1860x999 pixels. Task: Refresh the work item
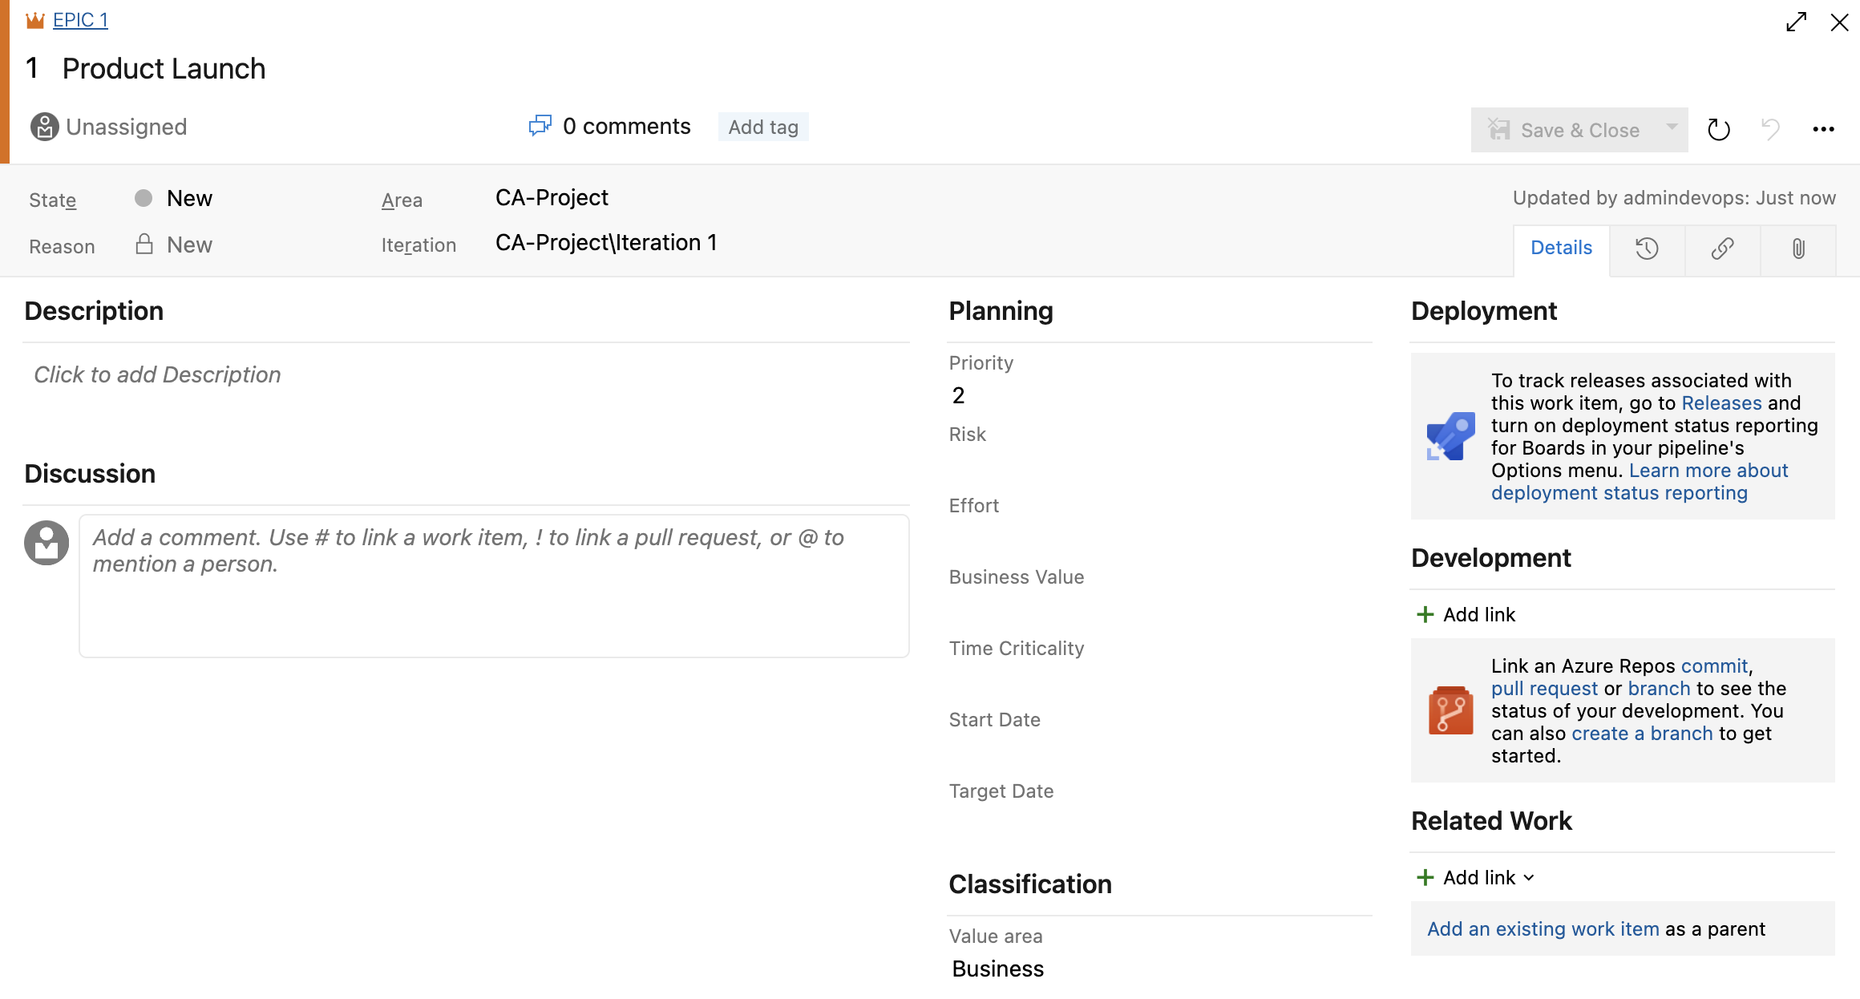click(1718, 129)
